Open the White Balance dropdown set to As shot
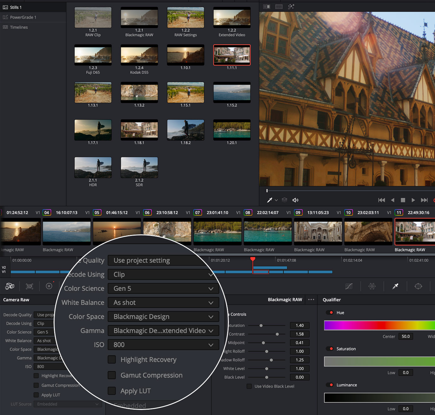Image resolution: width=435 pixels, height=415 pixels. click(x=163, y=302)
